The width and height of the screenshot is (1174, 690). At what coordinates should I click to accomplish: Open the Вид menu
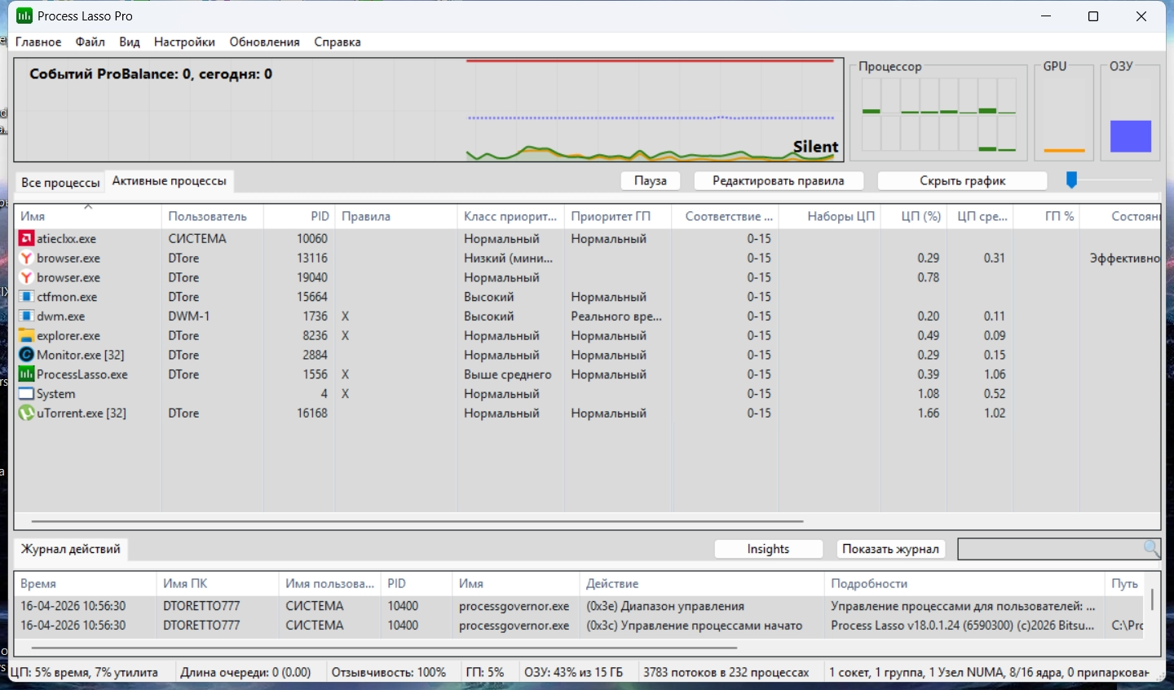tap(130, 42)
